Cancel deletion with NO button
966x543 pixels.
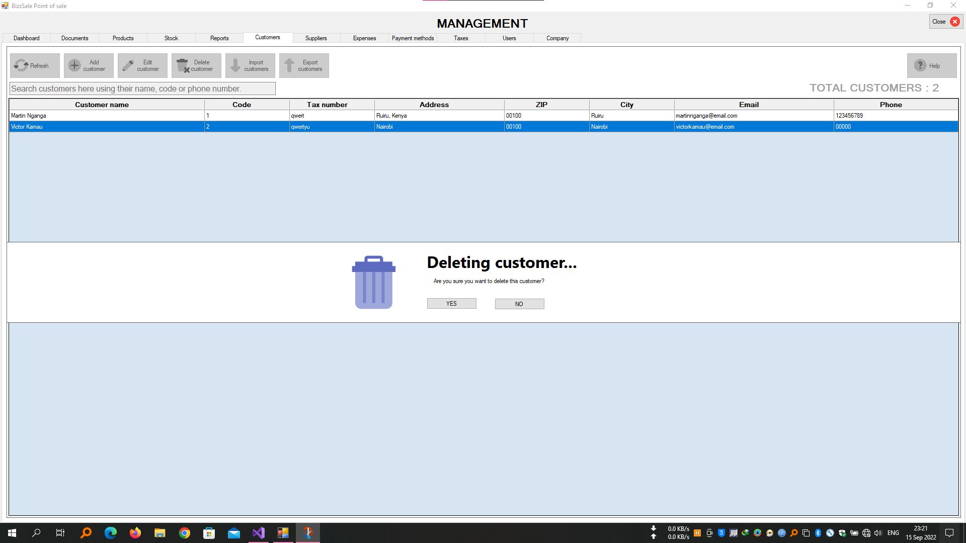pyautogui.click(x=519, y=304)
